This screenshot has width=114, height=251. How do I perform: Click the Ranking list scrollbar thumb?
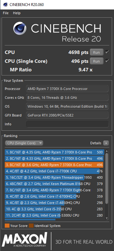[x=107, y=178]
